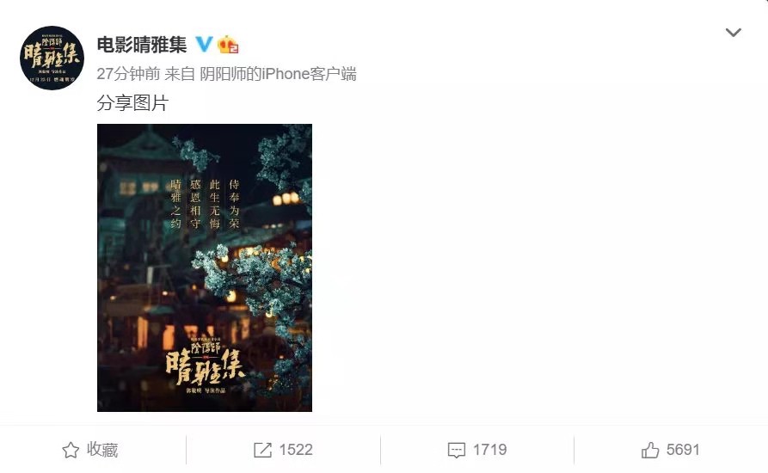This screenshot has width=768, height=473.
Task: Click the star favorite icon
Action: (x=71, y=450)
